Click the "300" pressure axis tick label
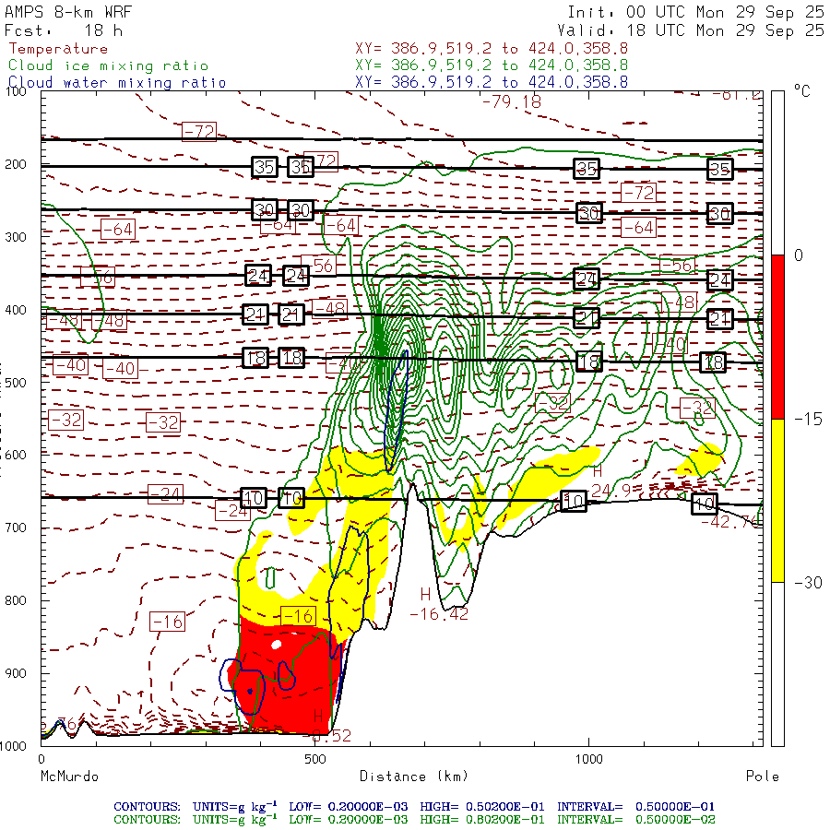830x830 pixels. [16, 237]
